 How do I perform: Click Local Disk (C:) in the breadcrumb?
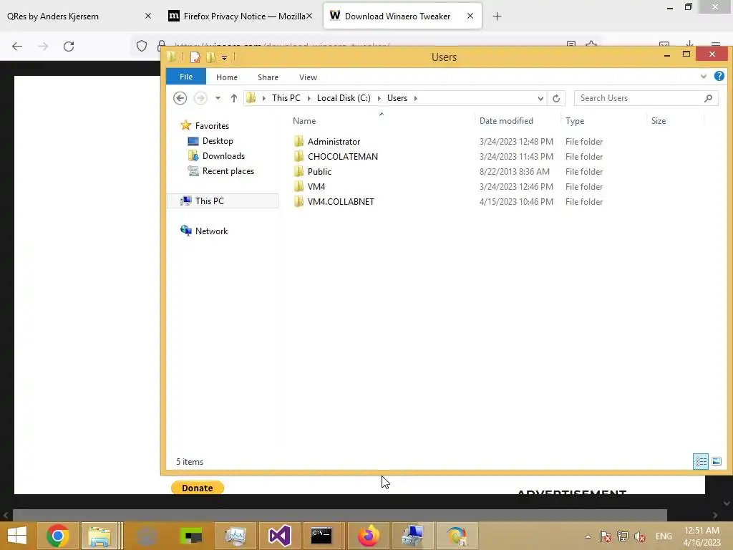click(344, 97)
